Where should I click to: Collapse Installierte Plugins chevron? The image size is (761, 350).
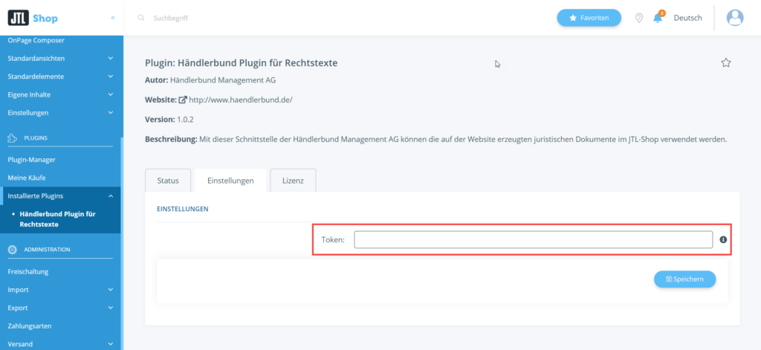coord(111,196)
